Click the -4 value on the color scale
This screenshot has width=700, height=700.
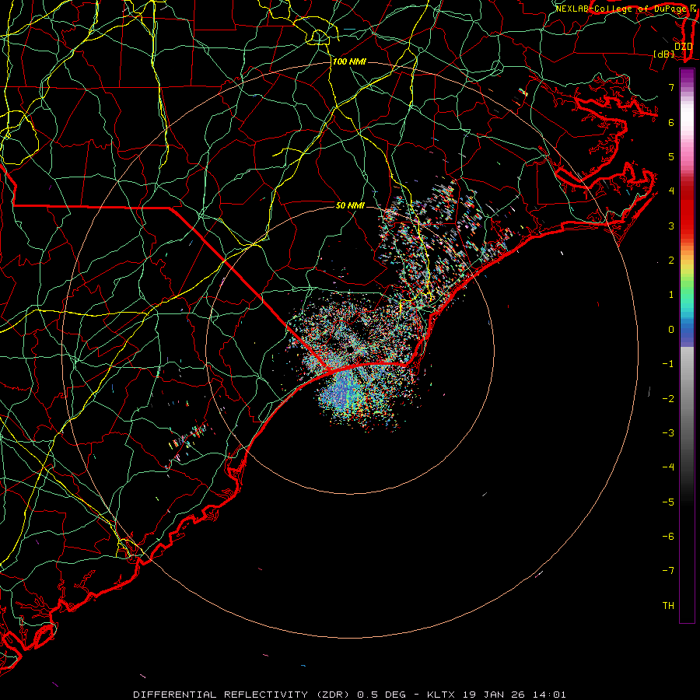pyautogui.click(x=668, y=467)
